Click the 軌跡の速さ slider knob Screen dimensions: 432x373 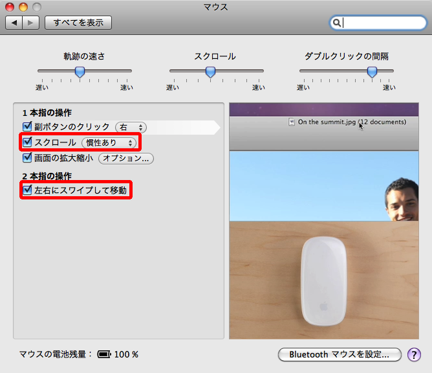(80, 72)
